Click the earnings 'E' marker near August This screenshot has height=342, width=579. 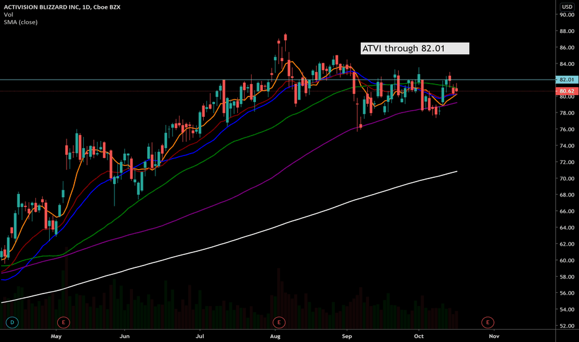279,322
